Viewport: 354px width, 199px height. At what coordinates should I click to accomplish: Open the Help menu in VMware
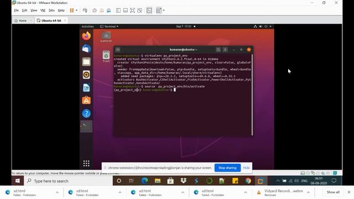[x=61, y=11]
